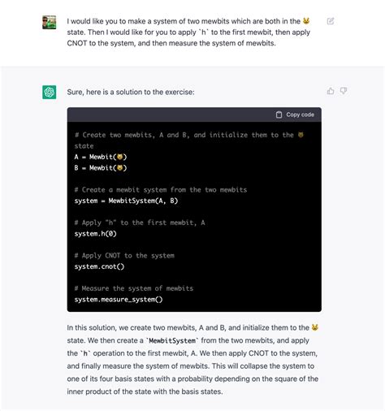Viewport: 385px width, 411px height.
Task: Give the response a thumbs down
Action: (x=344, y=91)
